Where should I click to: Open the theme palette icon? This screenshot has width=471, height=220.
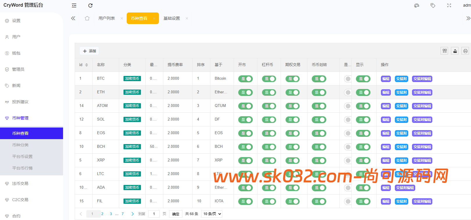(417, 6)
